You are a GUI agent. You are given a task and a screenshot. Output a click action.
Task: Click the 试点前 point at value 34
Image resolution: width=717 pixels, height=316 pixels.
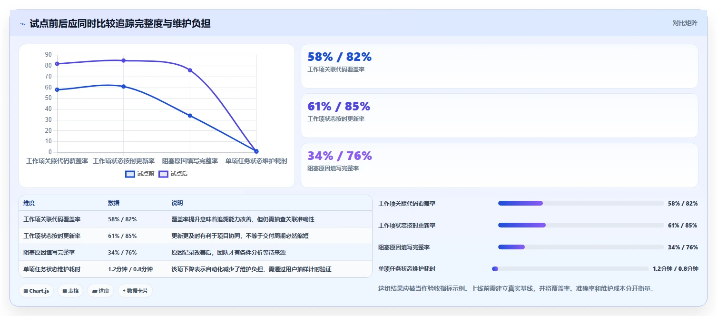click(x=190, y=116)
